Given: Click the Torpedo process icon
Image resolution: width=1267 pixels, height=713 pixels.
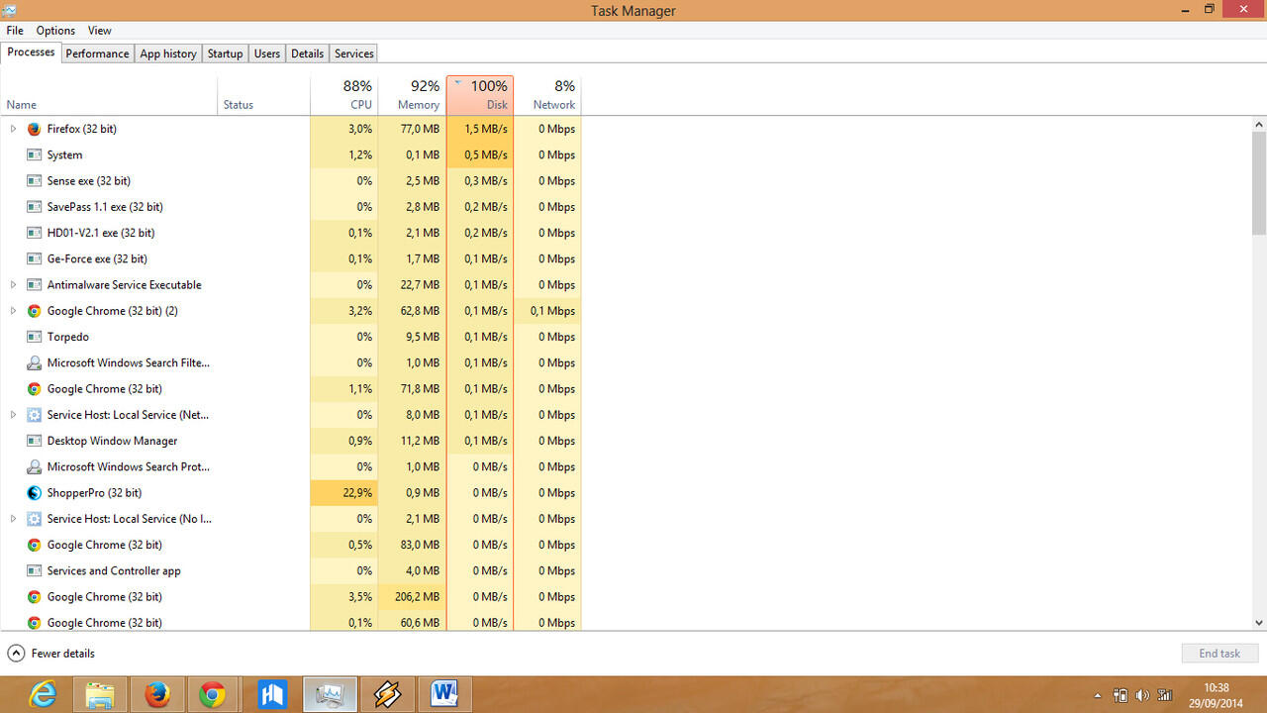Looking at the screenshot, I should (x=34, y=337).
